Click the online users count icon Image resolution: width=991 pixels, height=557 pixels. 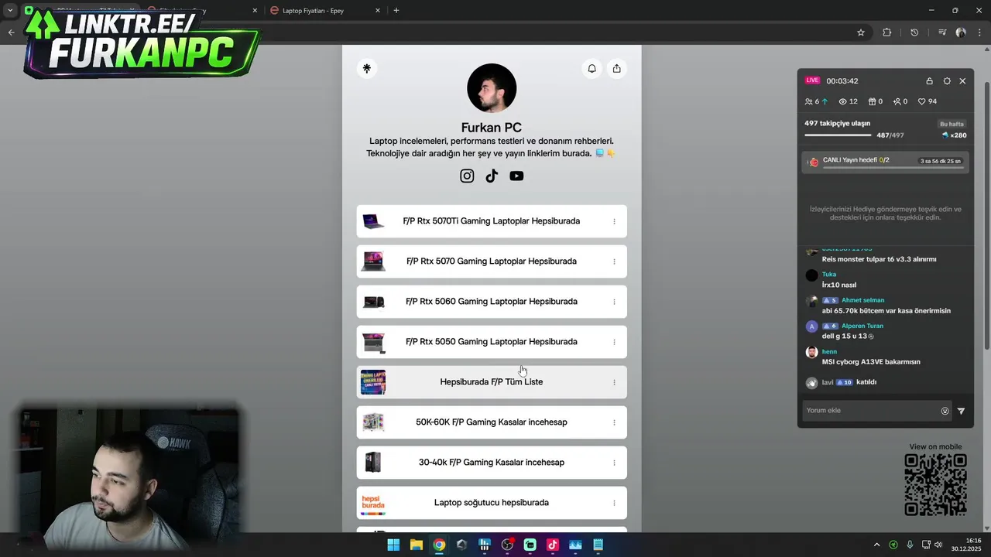[809, 101]
